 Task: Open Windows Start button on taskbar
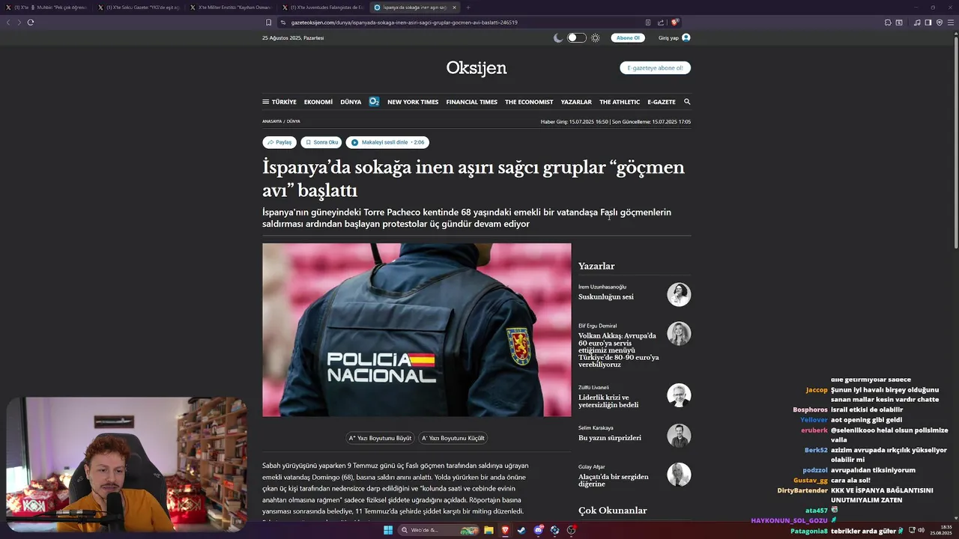pyautogui.click(x=388, y=530)
